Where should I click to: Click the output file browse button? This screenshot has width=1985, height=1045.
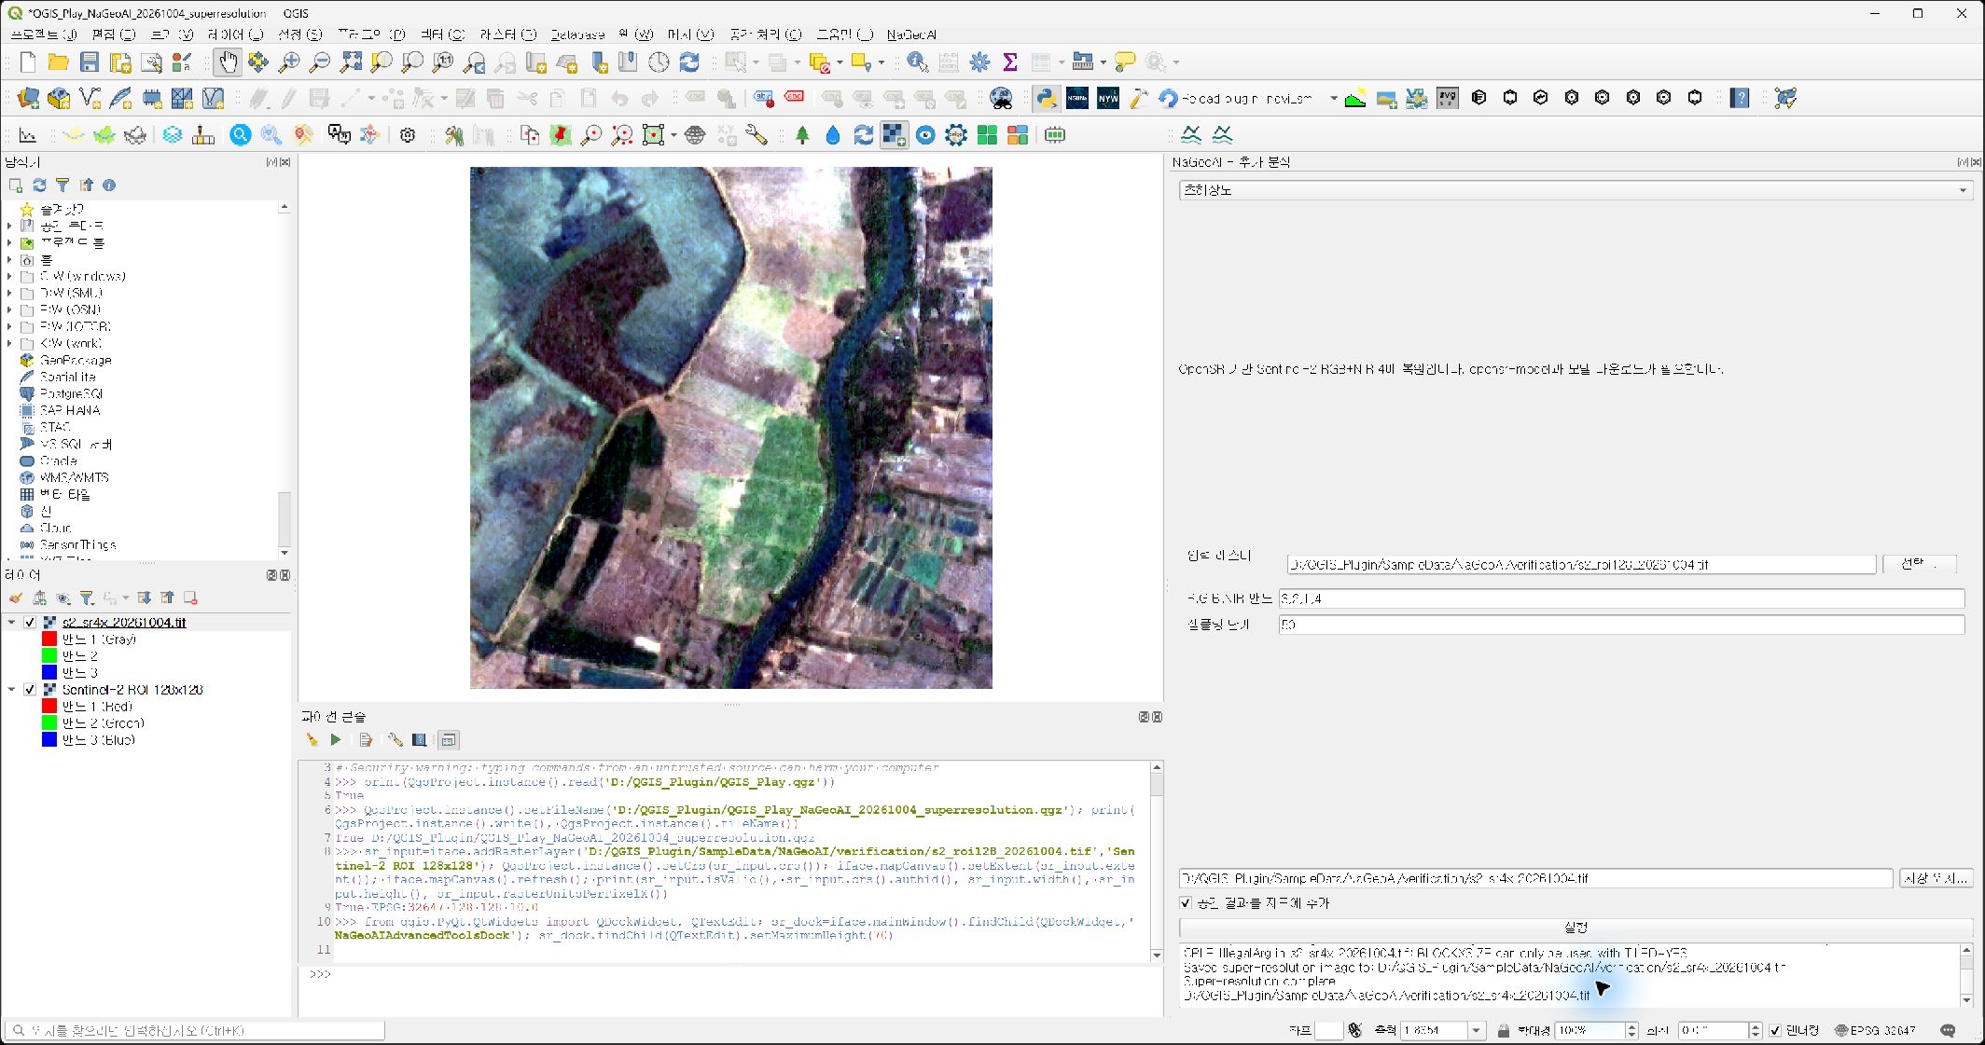point(1936,878)
